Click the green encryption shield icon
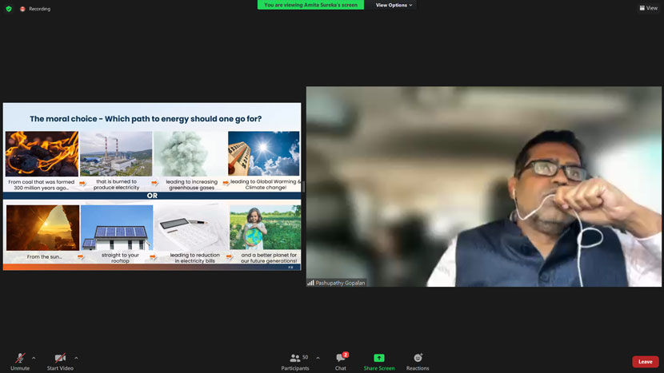The image size is (664, 373). [9, 9]
